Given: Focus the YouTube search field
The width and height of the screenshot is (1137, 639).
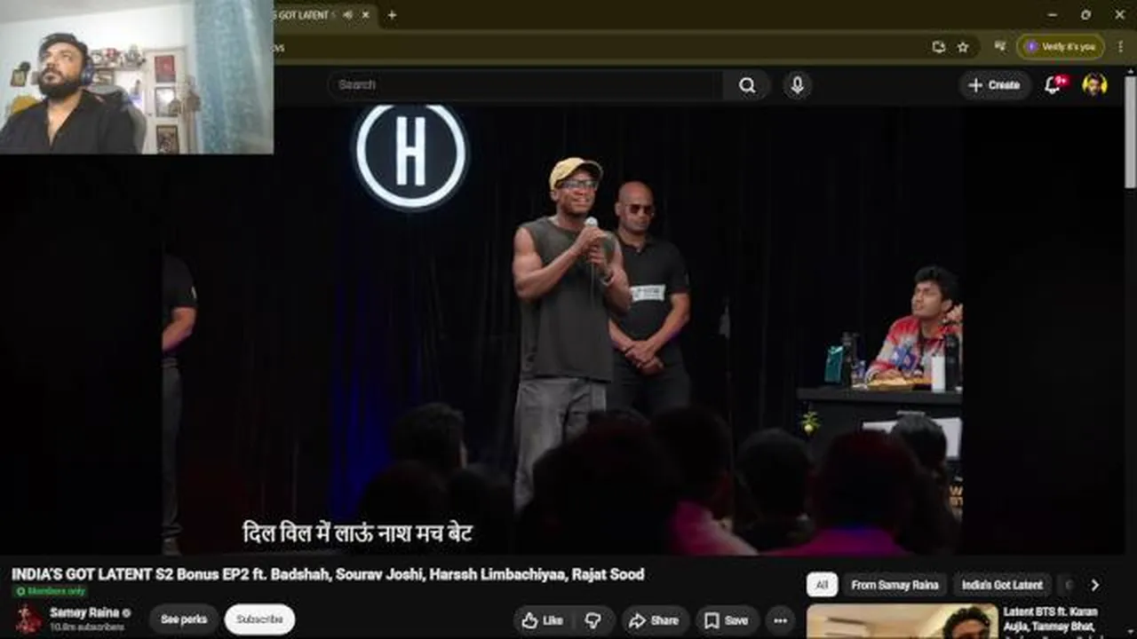Looking at the screenshot, I should (x=526, y=85).
